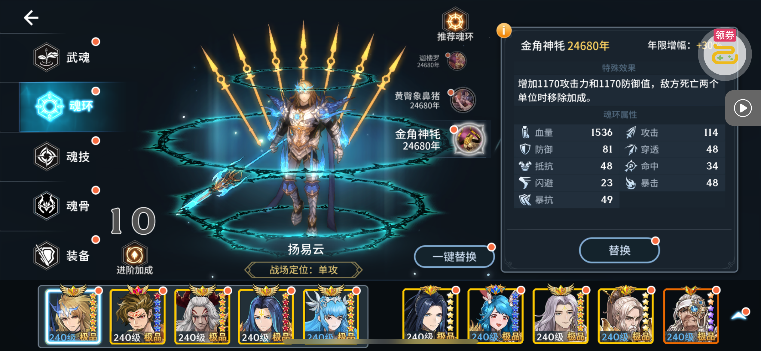
Task: Click the play button on the side tab
Action: coord(742,108)
